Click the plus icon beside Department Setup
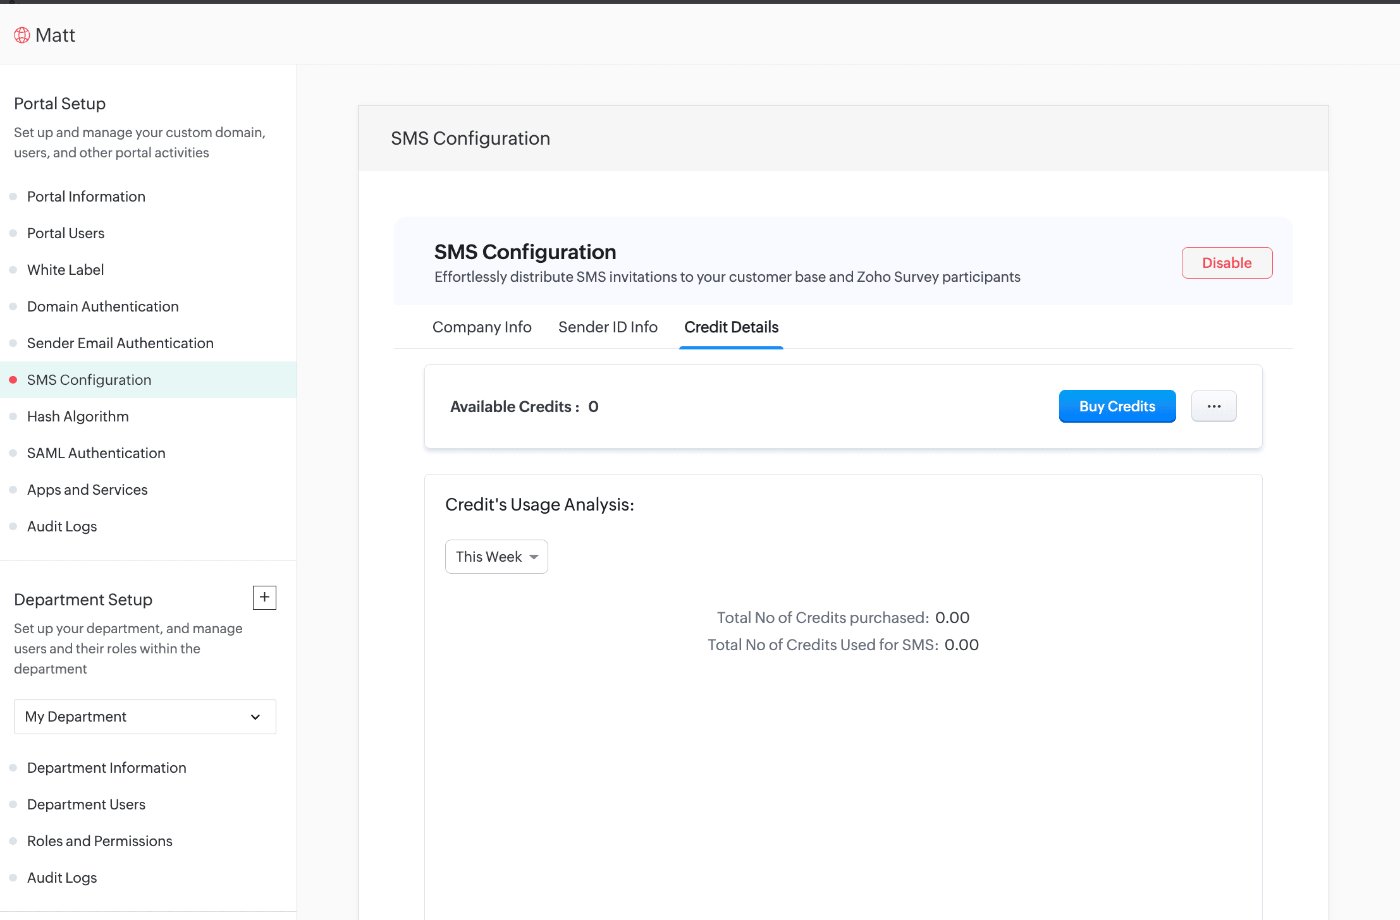 click(264, 597)
